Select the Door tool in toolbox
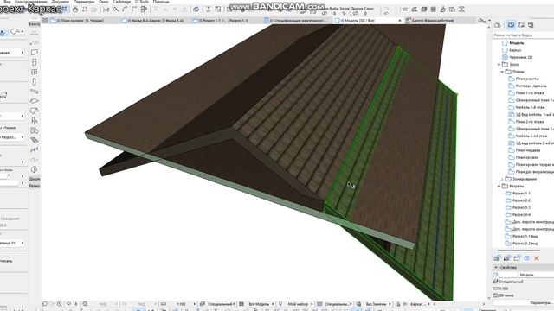Viewport: 554px width, 311px height. click(x=35, y=62)
